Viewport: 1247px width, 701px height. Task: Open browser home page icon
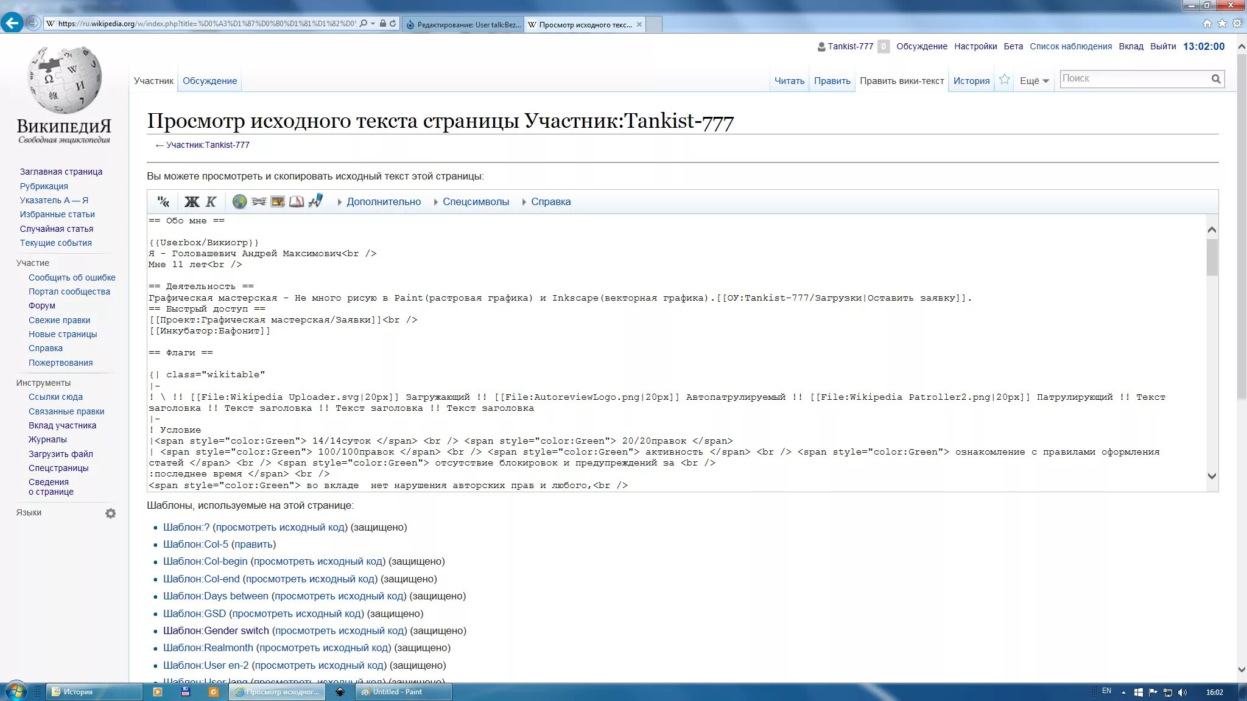click(1207, 24)
